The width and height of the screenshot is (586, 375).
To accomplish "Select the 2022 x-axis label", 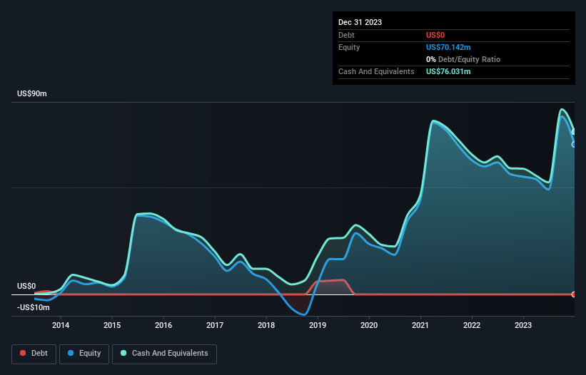I will point(472,325).
